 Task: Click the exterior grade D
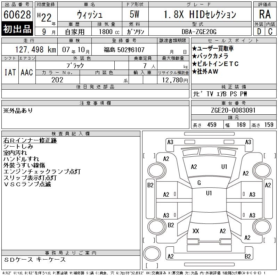pos(259,32)
